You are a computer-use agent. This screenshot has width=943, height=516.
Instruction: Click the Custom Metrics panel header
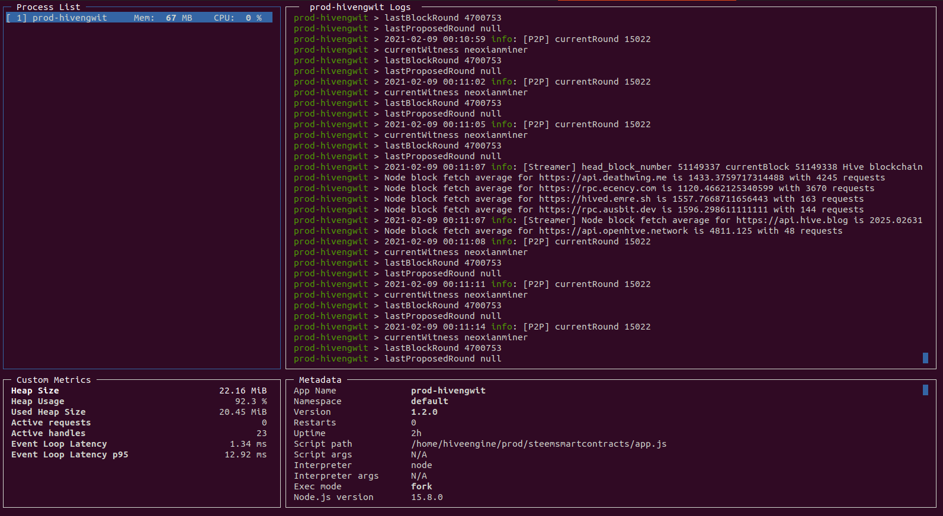[x=53, y=380]
